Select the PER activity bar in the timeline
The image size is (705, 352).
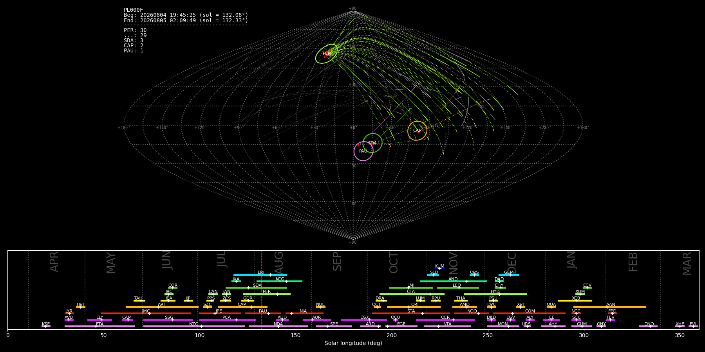(267, 294)
